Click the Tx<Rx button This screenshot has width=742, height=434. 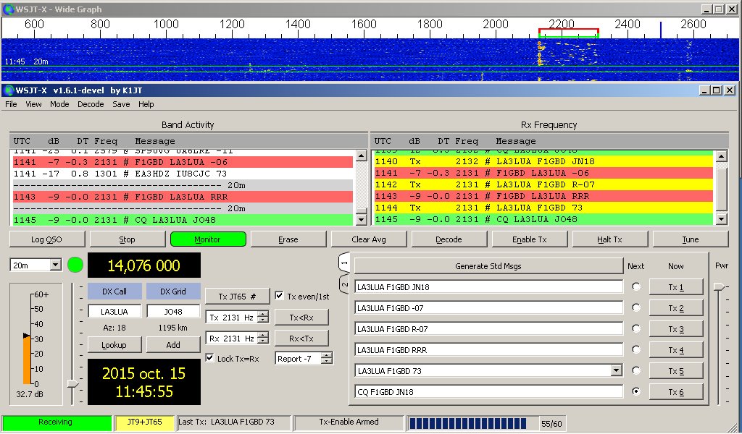point(301,318)
